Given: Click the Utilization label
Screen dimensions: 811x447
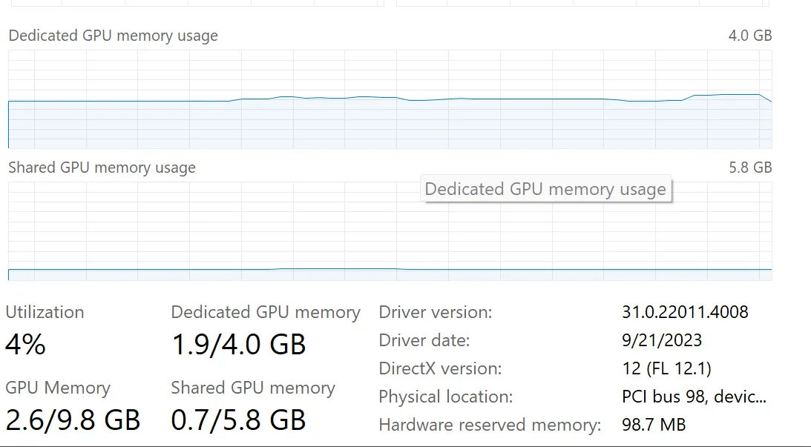Looking at the screenshot, I should tap(45, 312).
